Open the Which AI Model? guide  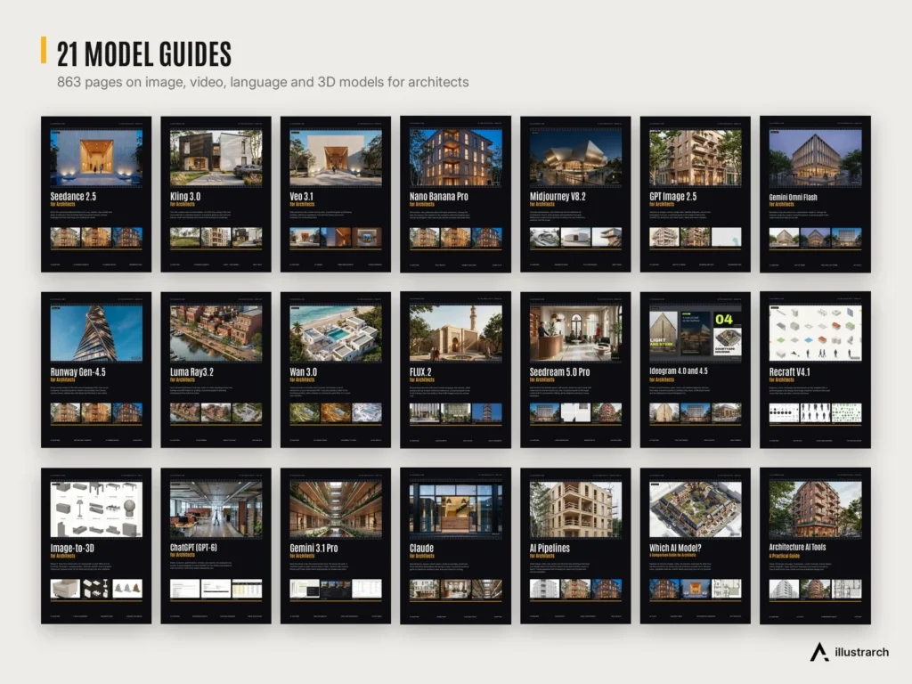(x=695, y=546)
